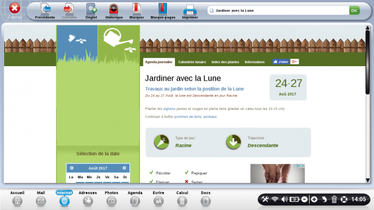Bookmark the page with Marquer
The image size is (374, 210).
(x=137, y=11)
